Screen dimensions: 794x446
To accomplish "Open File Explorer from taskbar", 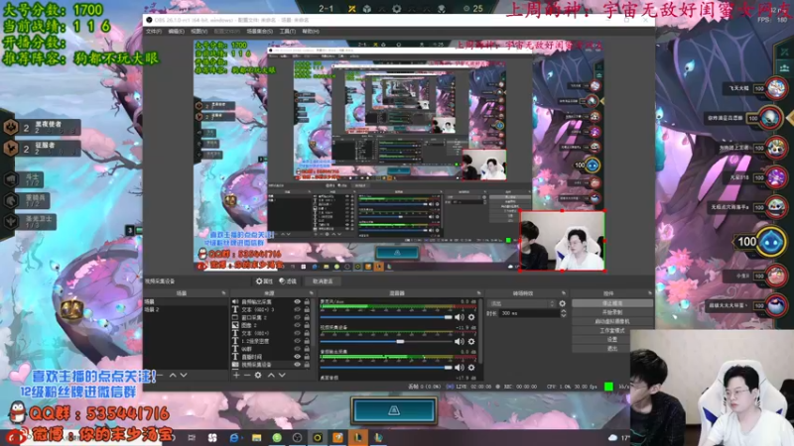I will point(257,437).
